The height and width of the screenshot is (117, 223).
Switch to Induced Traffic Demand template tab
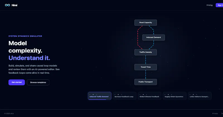point(100,96)
